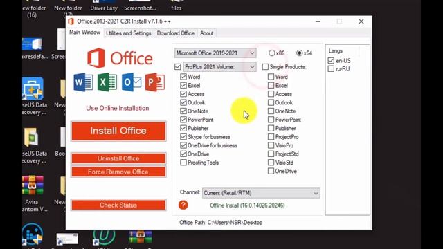
Task: Select the New folder (16) desktop icon
Action: 33,9
